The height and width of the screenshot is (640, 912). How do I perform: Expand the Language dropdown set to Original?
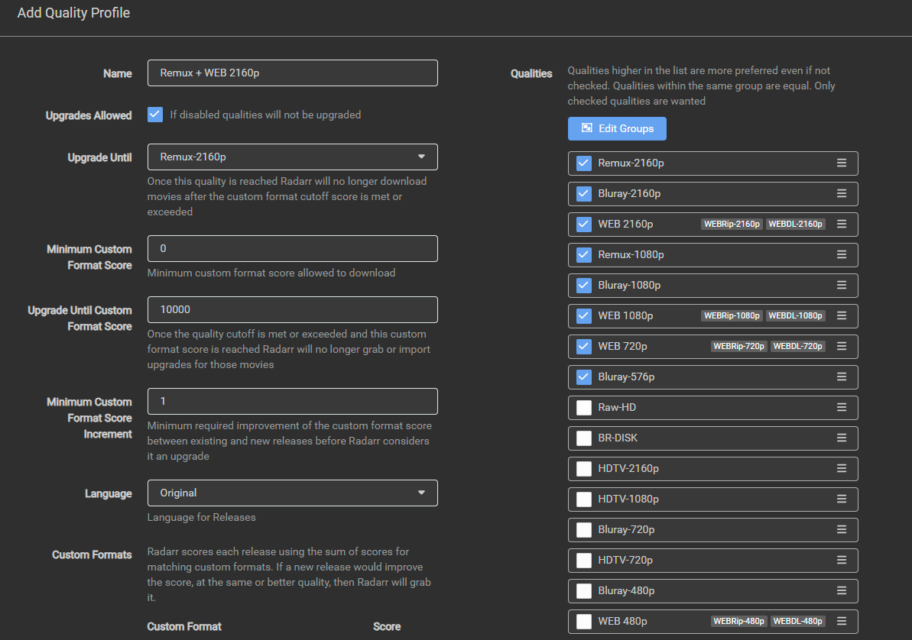(292, 493)
